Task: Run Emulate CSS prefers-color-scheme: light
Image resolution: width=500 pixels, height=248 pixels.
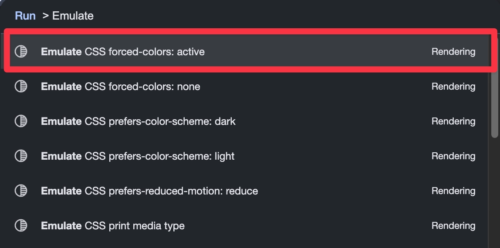Action: pyautogui.click(x=138, y=156)
